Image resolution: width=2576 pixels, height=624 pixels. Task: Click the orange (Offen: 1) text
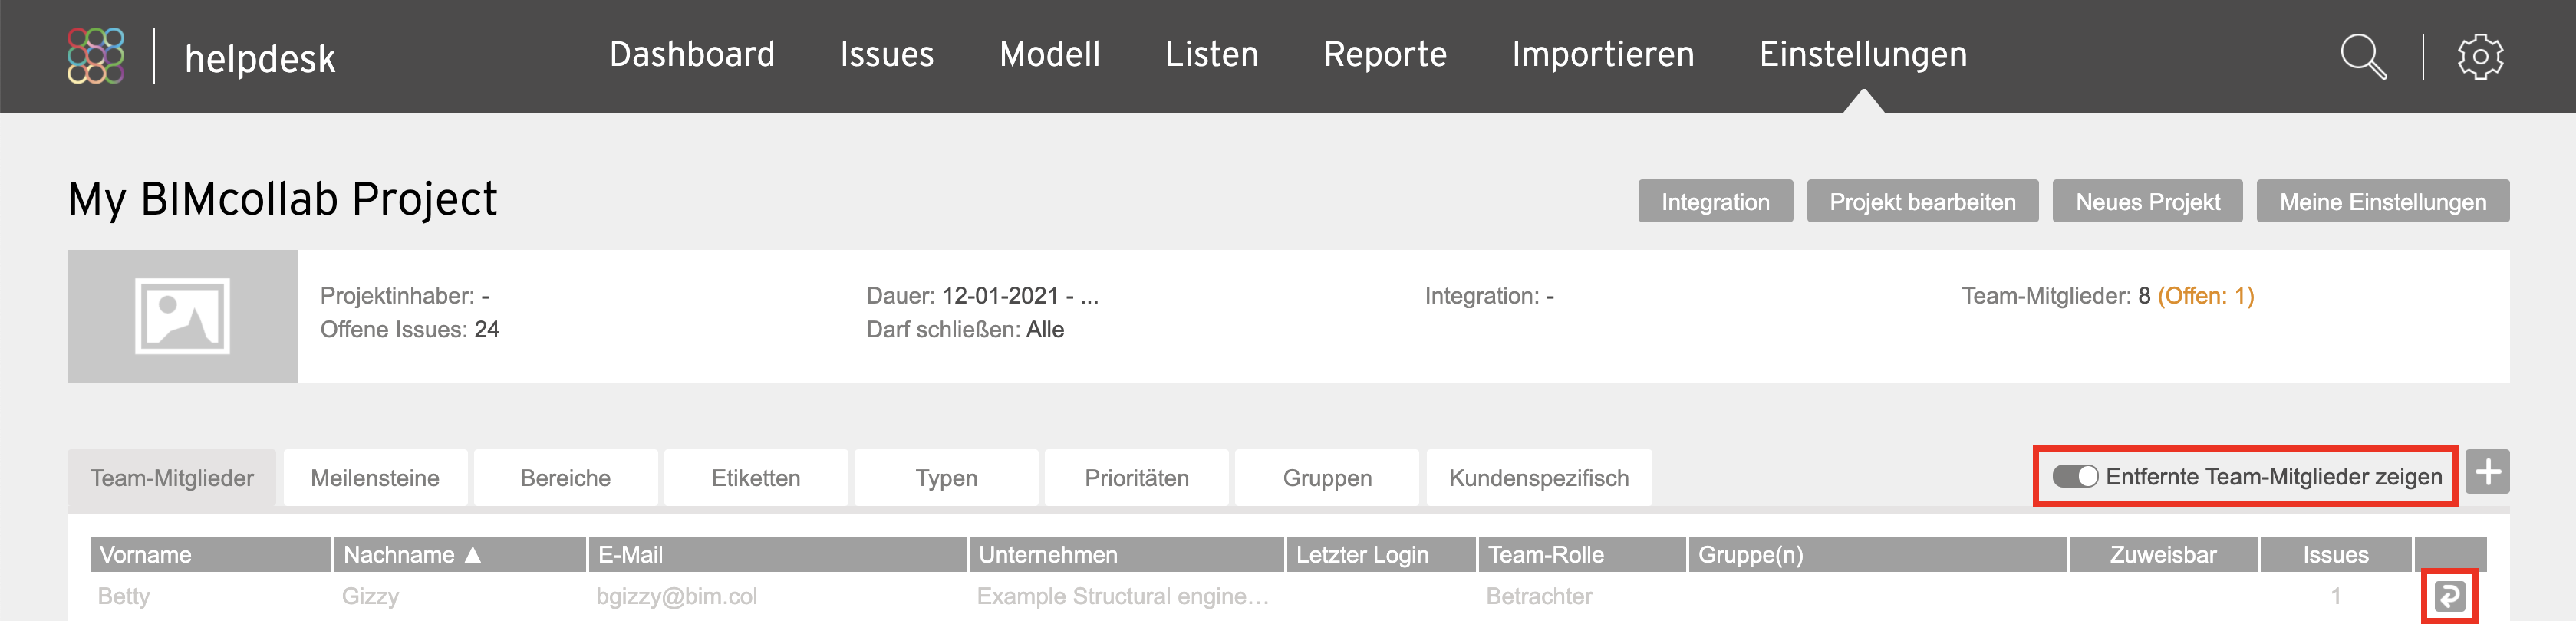pyautogui.click(x=2205, y=296)
